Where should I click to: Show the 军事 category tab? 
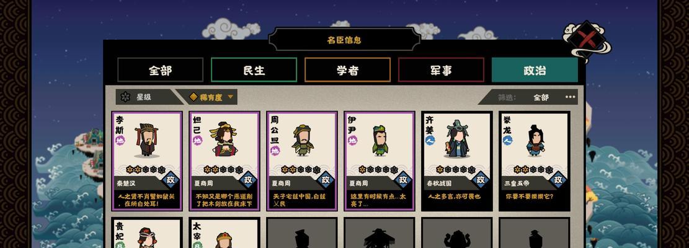pyautogui.click(x=441, y=70)
